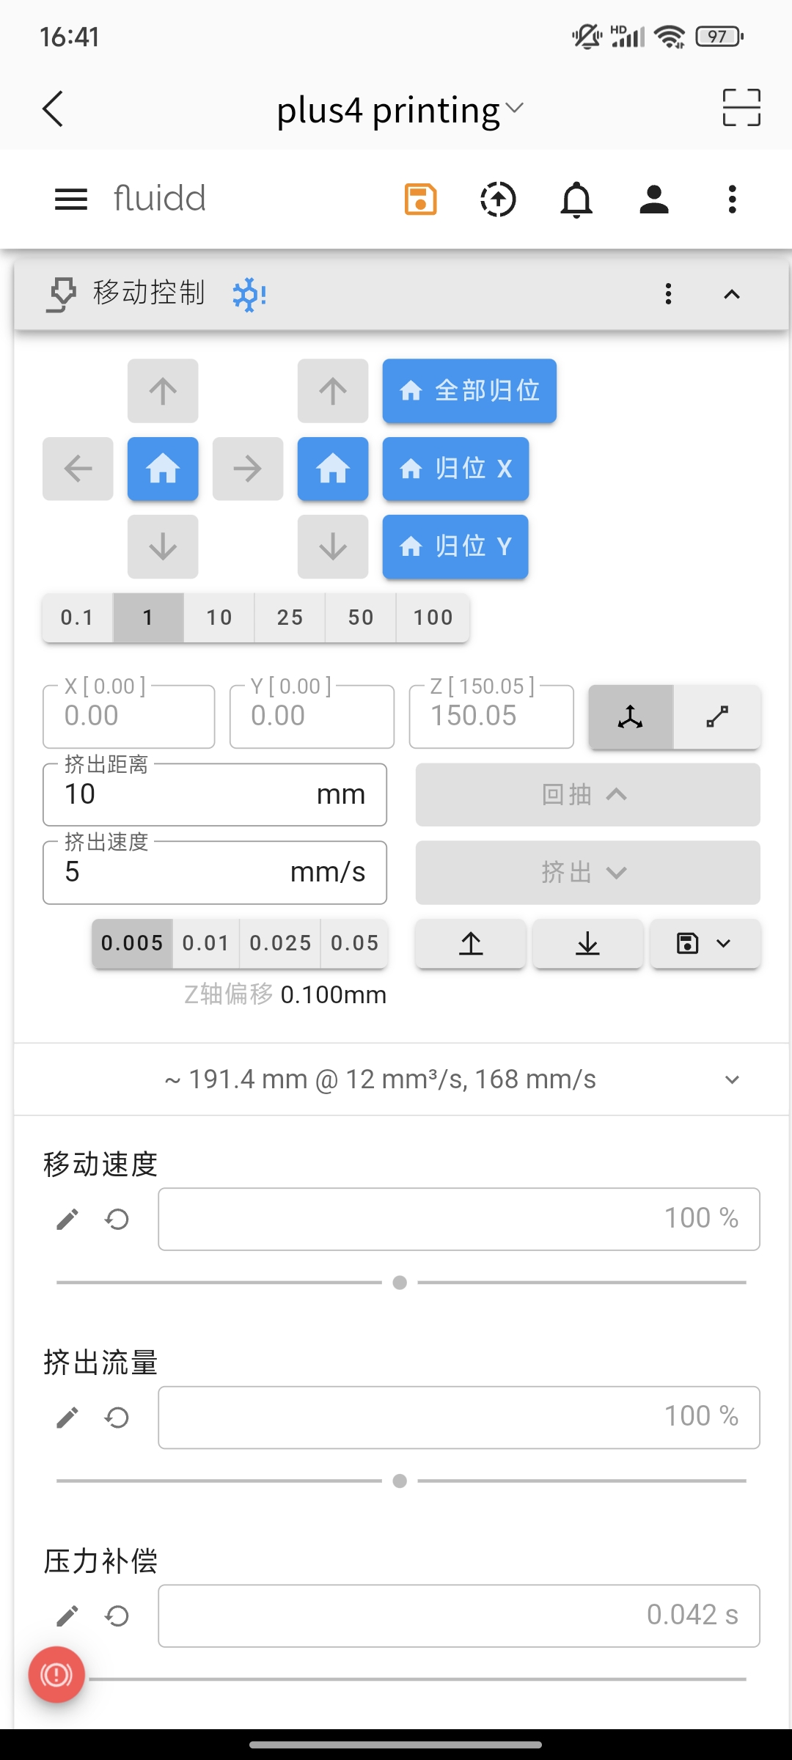
Task: Click the red emergency stop button
Action: tap(56, 1674)
